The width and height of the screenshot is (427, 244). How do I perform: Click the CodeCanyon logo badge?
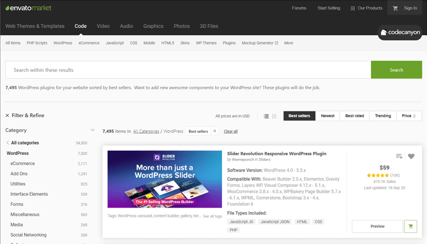400,33
